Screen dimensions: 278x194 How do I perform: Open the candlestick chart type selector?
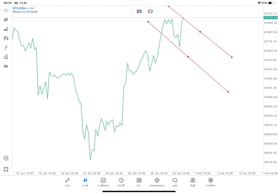(x=6, y=20)
